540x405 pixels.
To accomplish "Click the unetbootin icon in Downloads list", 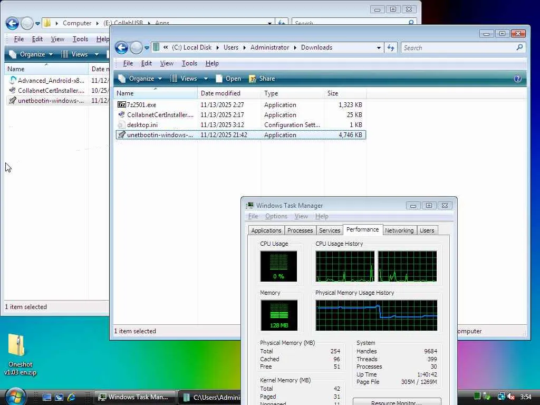I will click(x=121, y=134).
